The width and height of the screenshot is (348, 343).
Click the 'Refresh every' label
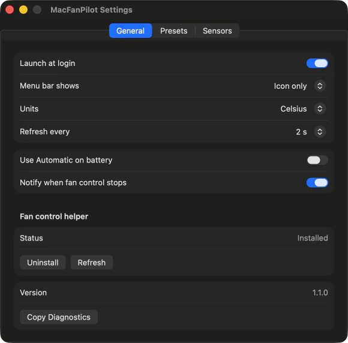tap(44, 132)
